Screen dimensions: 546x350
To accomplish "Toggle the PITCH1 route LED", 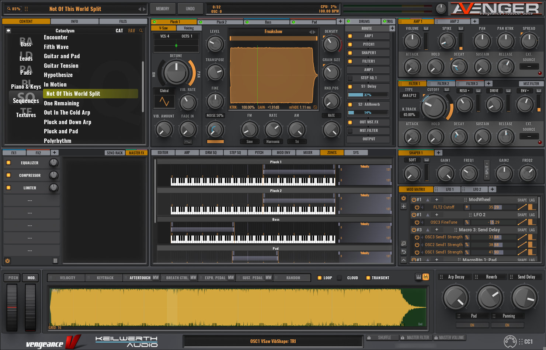I will 350,45.
